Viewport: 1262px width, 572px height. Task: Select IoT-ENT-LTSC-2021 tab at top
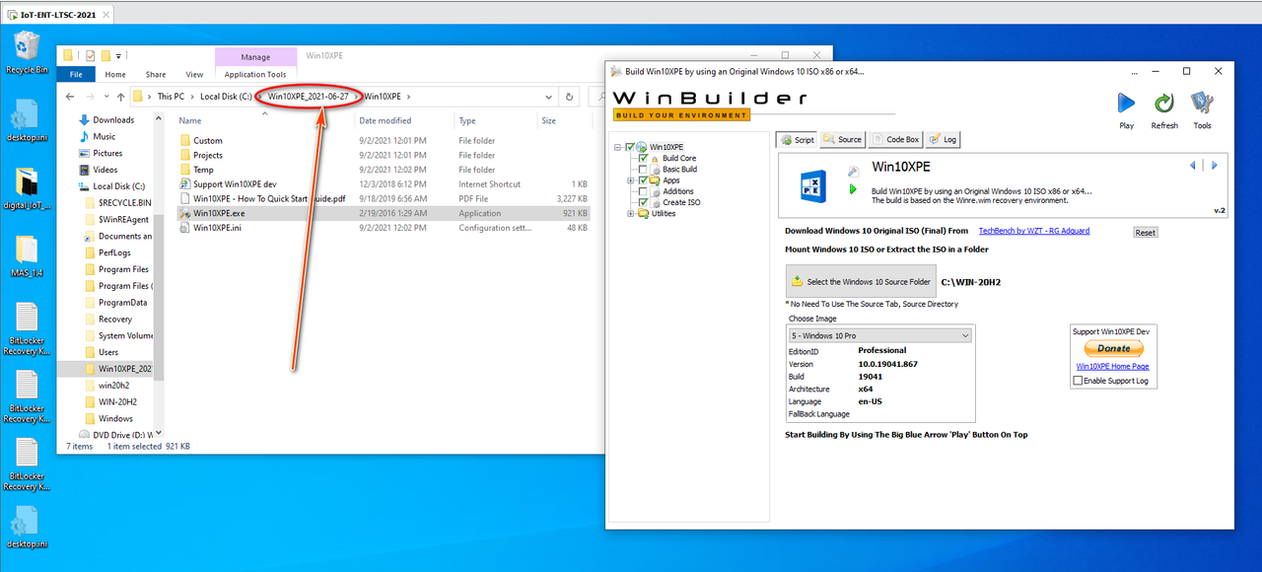pos(58,16)
